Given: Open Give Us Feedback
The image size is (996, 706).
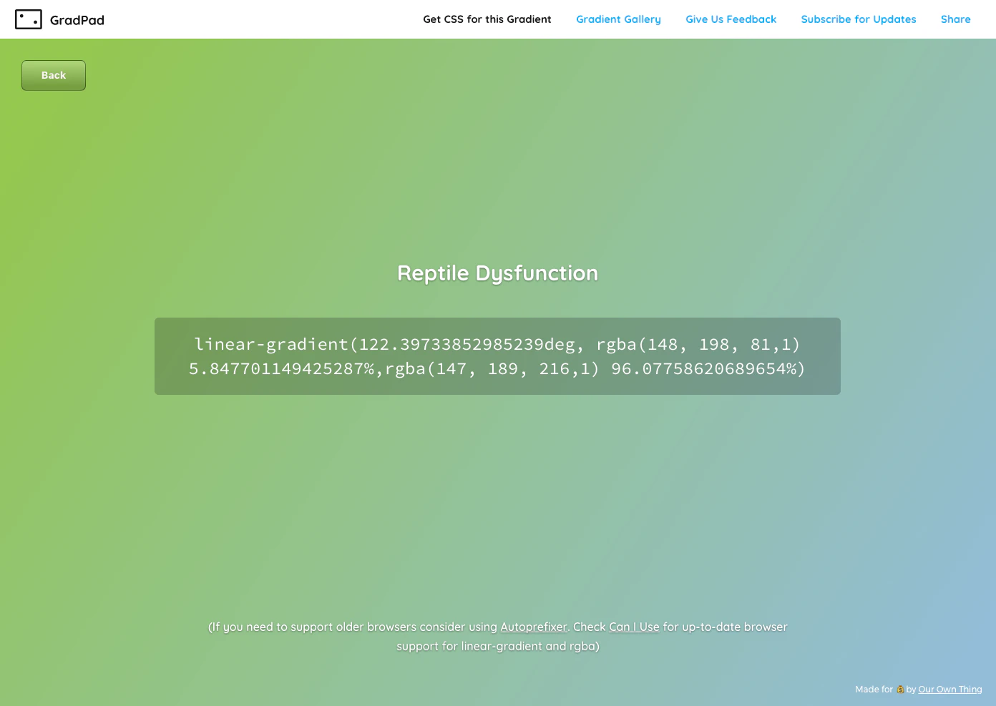Looking at the screenshot, I should (731, 19).
